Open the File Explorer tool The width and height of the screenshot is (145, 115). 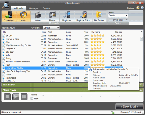coord(99,16)
